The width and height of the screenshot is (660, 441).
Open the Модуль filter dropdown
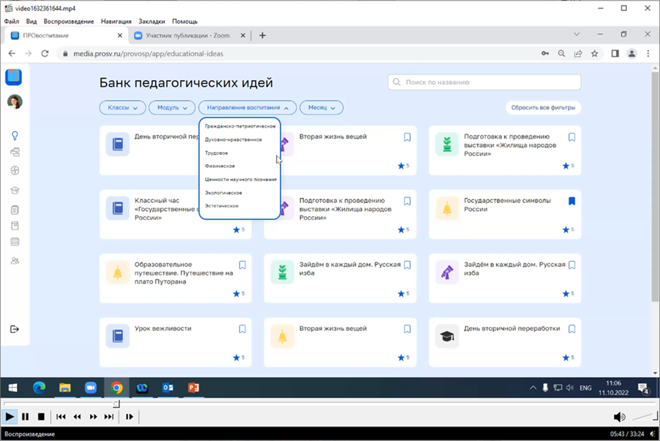[x=173, y=108]
